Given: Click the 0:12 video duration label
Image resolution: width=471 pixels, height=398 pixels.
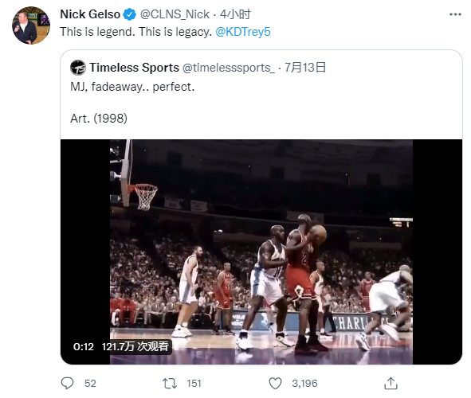Looking at the screenshot, I should pos(84,347).
